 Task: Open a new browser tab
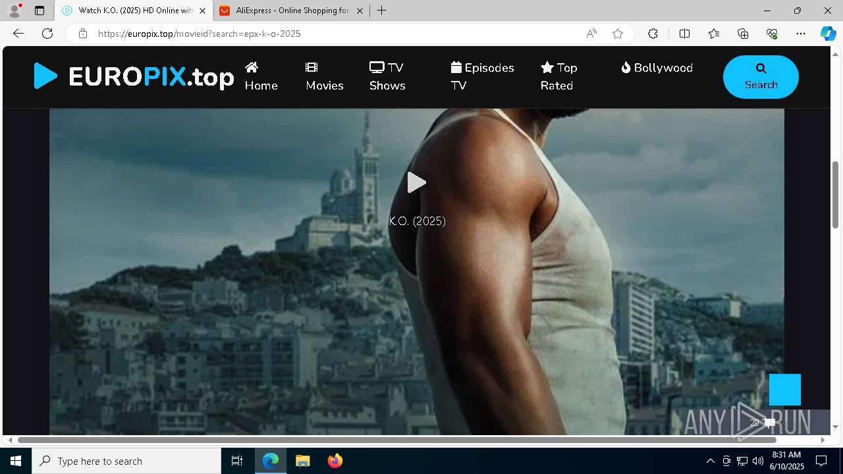pos(382,11)
